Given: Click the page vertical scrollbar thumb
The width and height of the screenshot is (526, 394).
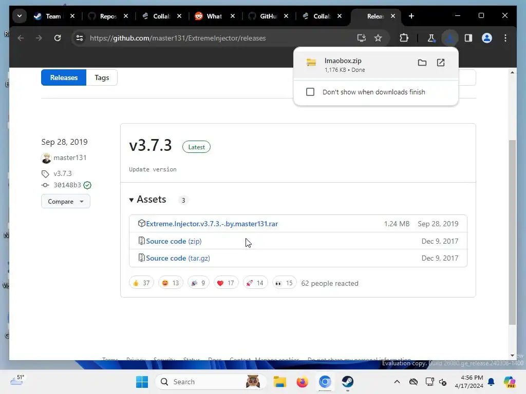Looking at the screenshot, I should (x=512, y=232).
